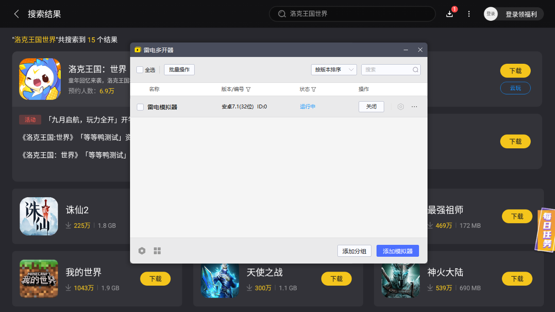Click the 批量操作 button

click(179, 70)
